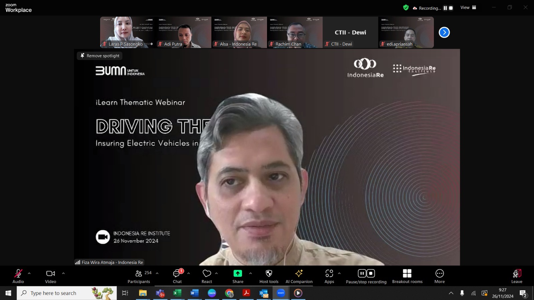
Task: Click the Remove spotlight button
Action: click(x=100, y=56)
